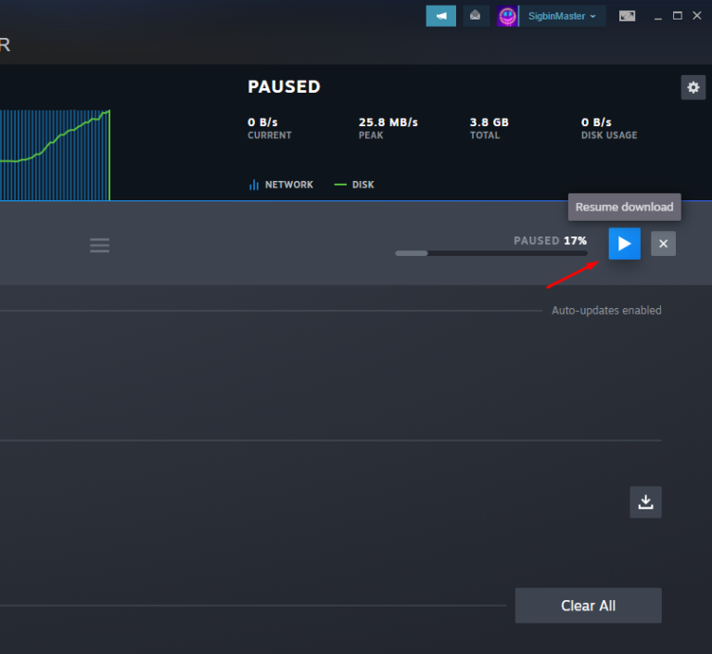Remove the paused download from queue
Viewport: 712px width, 654px height.
[663, 244]
